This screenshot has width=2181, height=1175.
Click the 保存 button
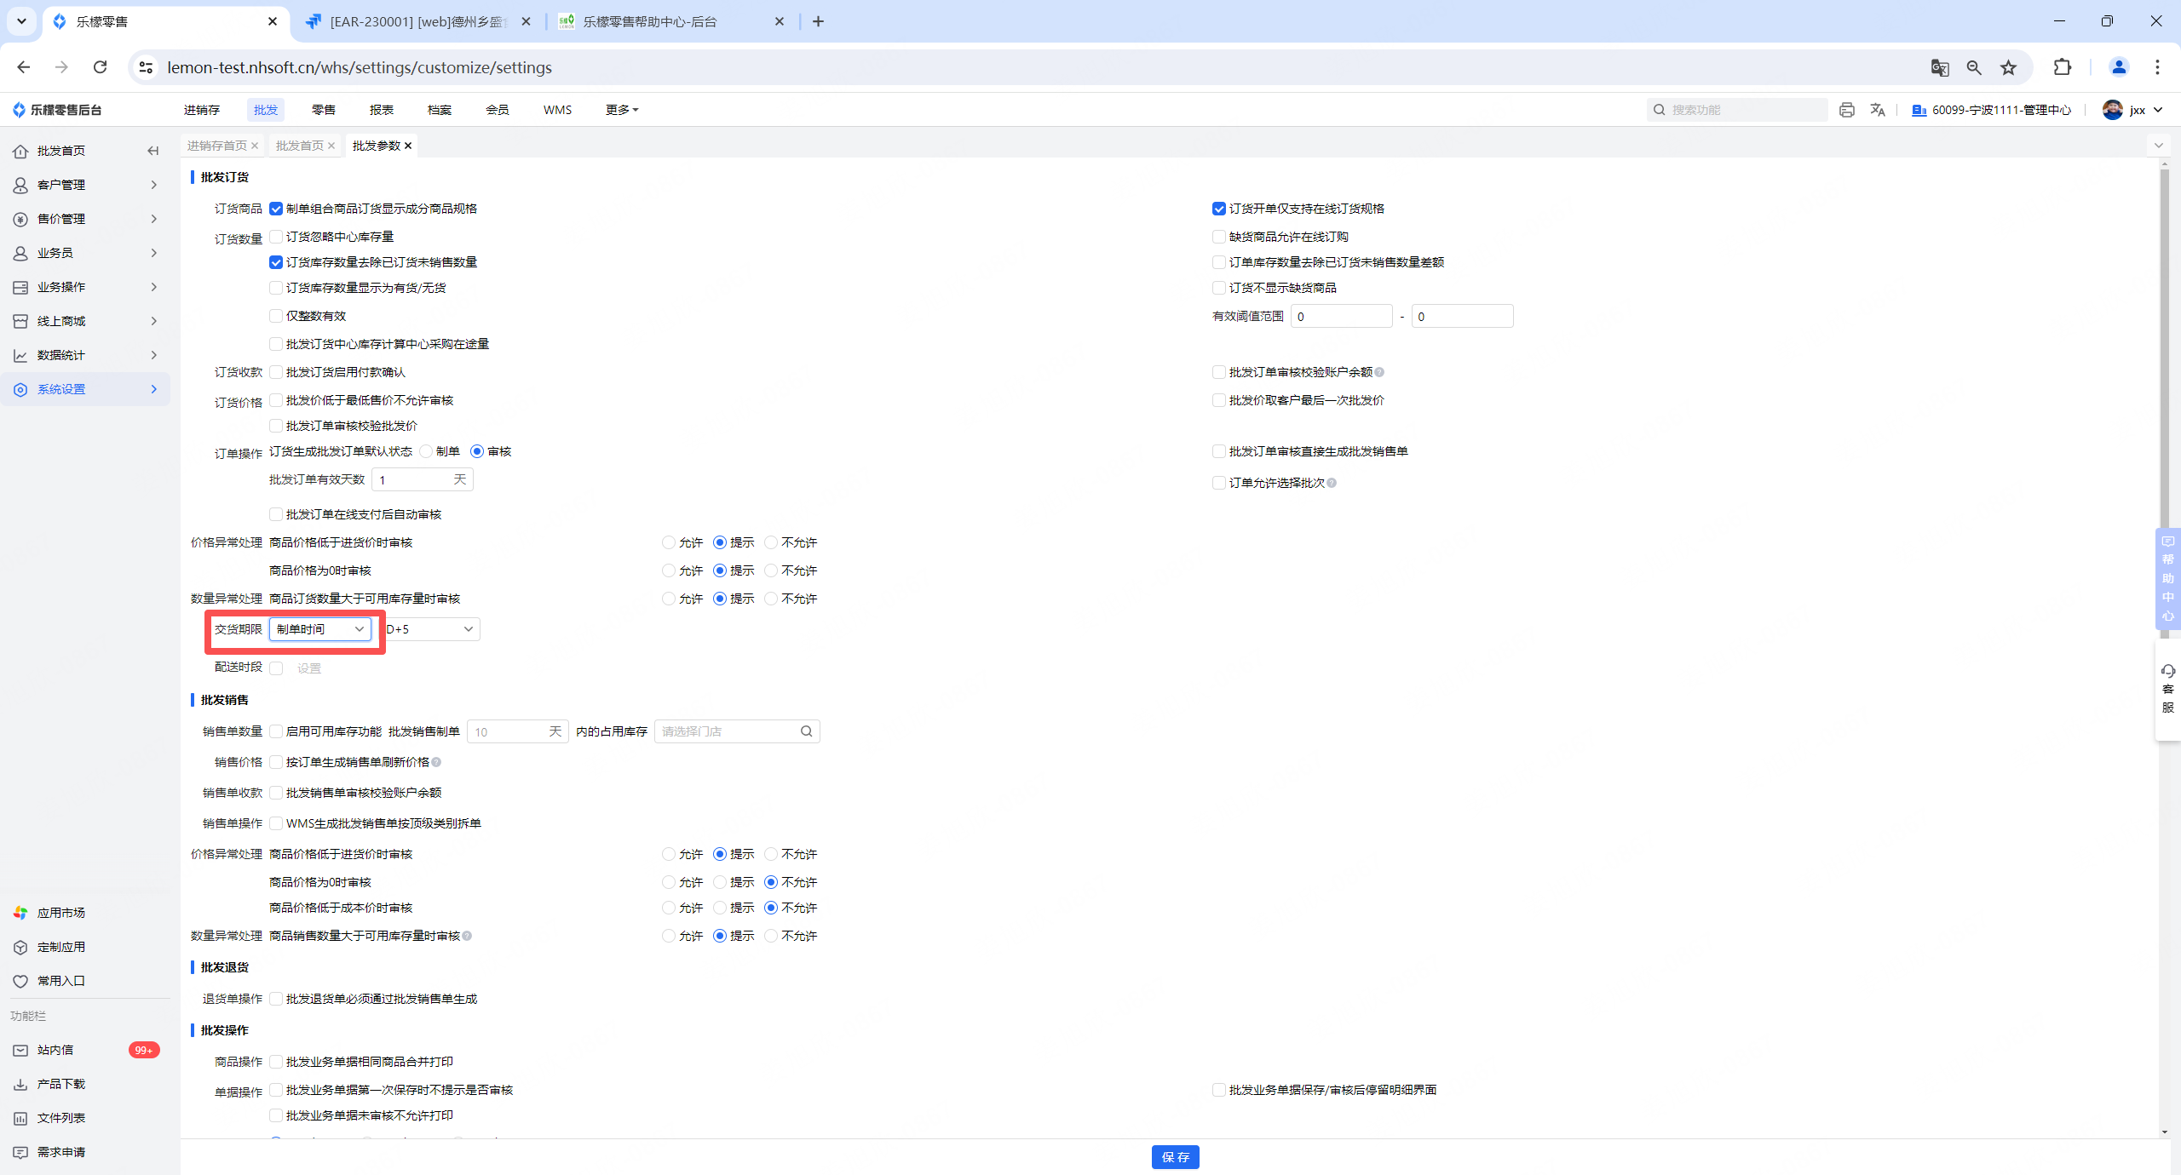tap(1175, 1156)
